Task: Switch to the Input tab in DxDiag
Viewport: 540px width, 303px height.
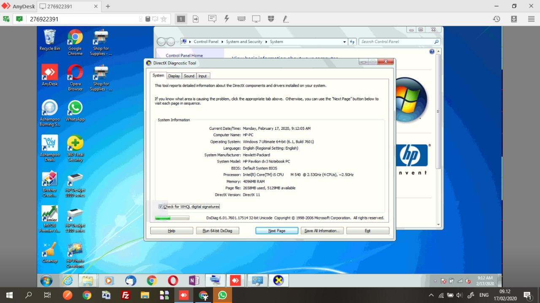Action: tap(203, 76)
